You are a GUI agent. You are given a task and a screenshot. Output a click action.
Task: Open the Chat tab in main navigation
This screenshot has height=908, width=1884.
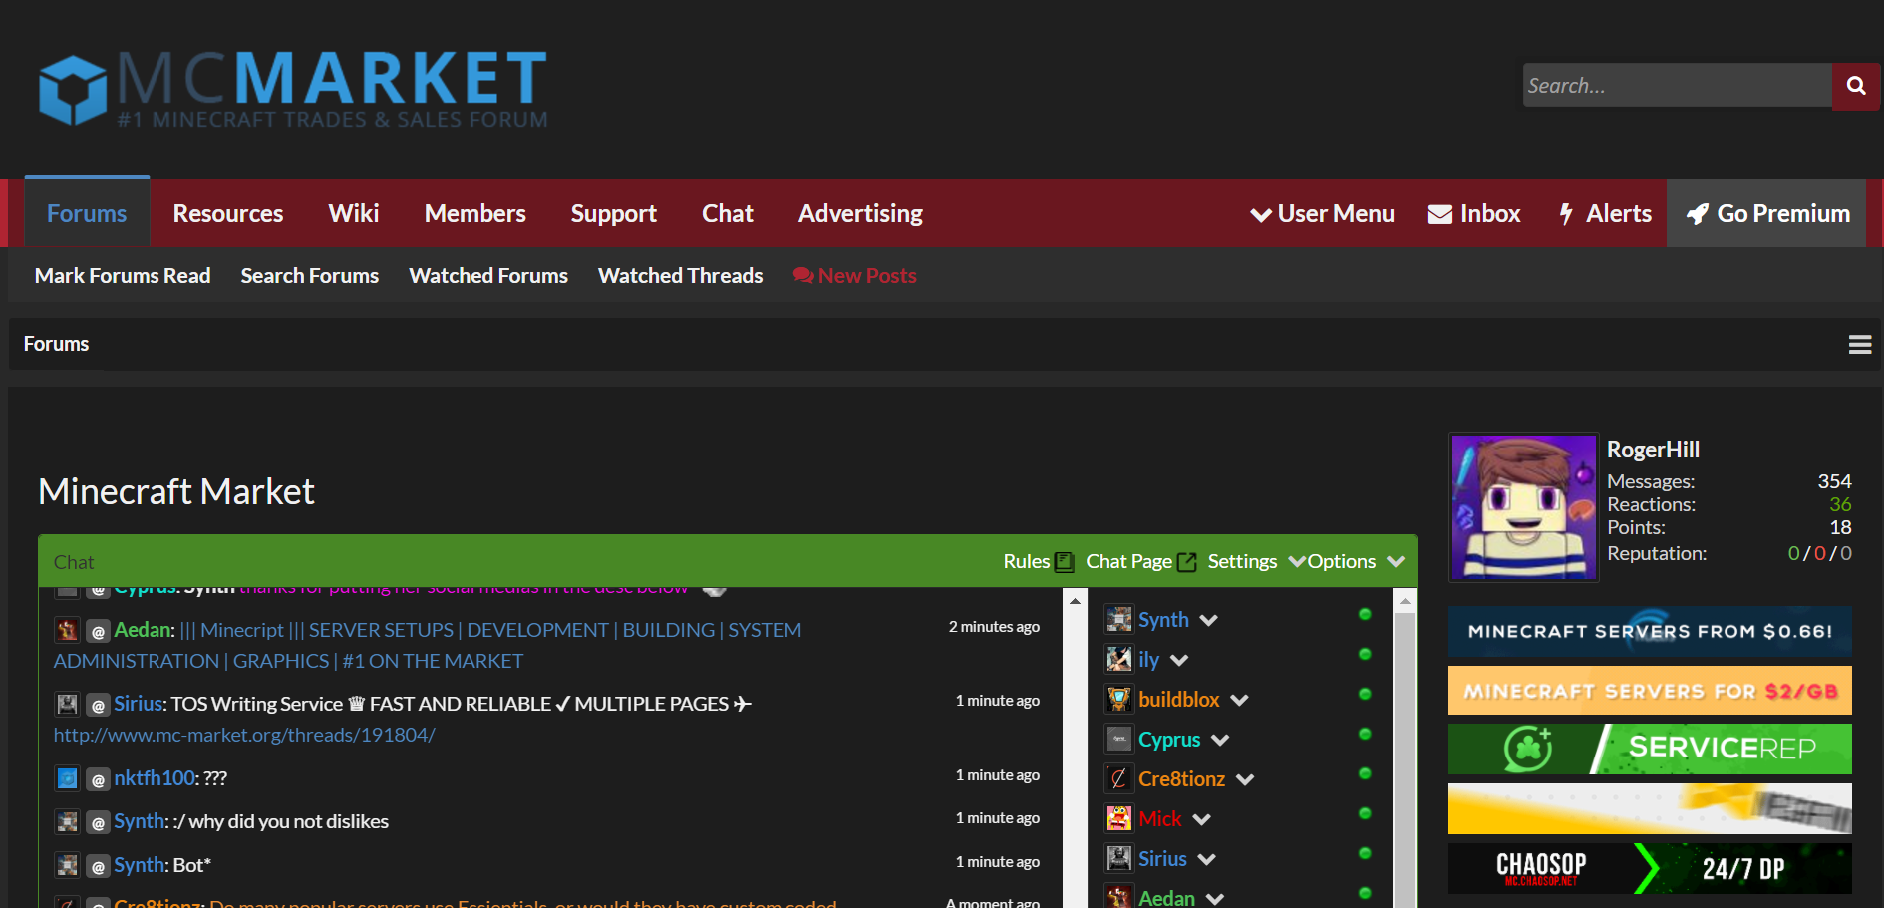tap(728, 213)
